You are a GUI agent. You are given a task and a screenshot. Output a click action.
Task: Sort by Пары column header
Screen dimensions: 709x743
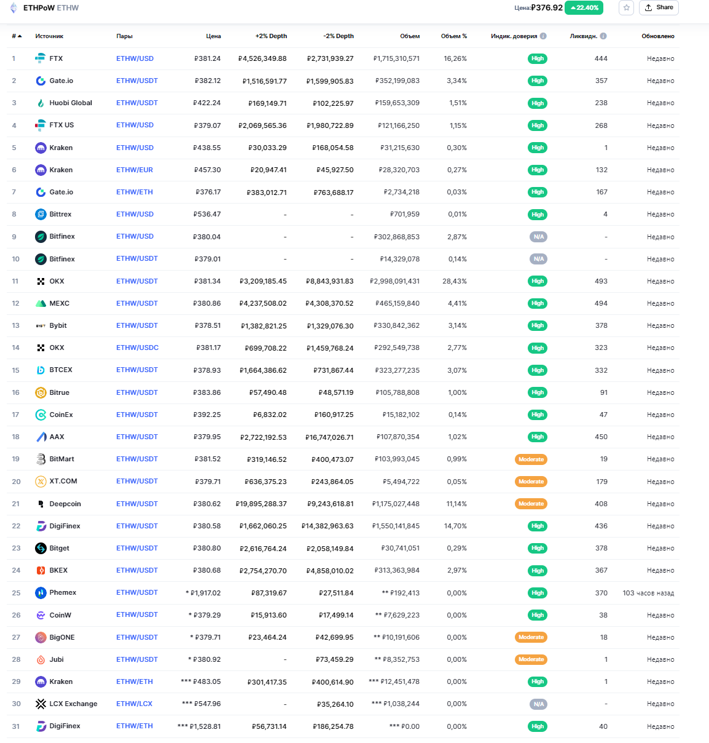tap(125, 36)
